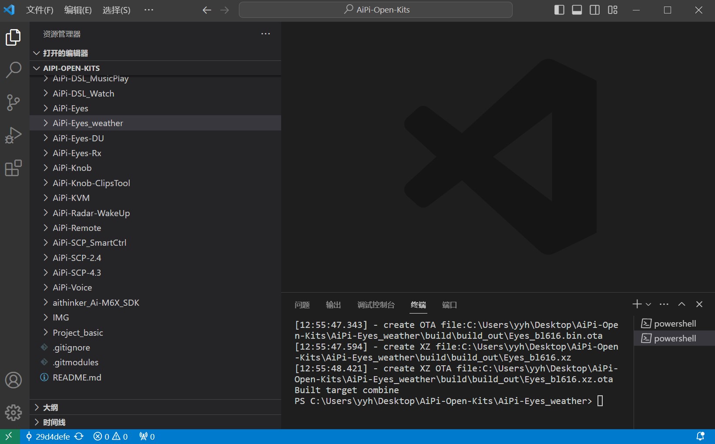The image size is (715, 444).
Task: Expand the AiPi-Knob folder
Action: pos(155,168)
